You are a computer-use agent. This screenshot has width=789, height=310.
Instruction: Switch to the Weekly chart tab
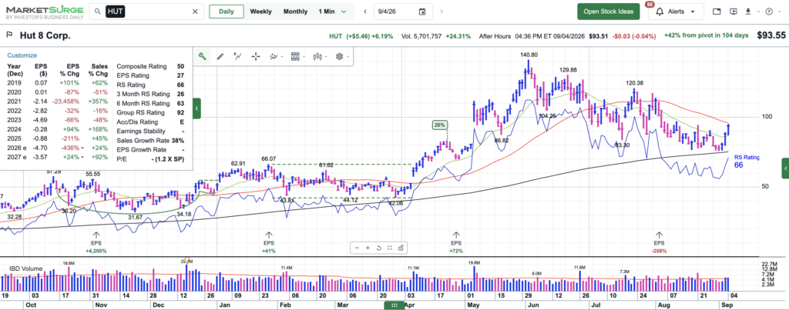[x=261, y=12]
